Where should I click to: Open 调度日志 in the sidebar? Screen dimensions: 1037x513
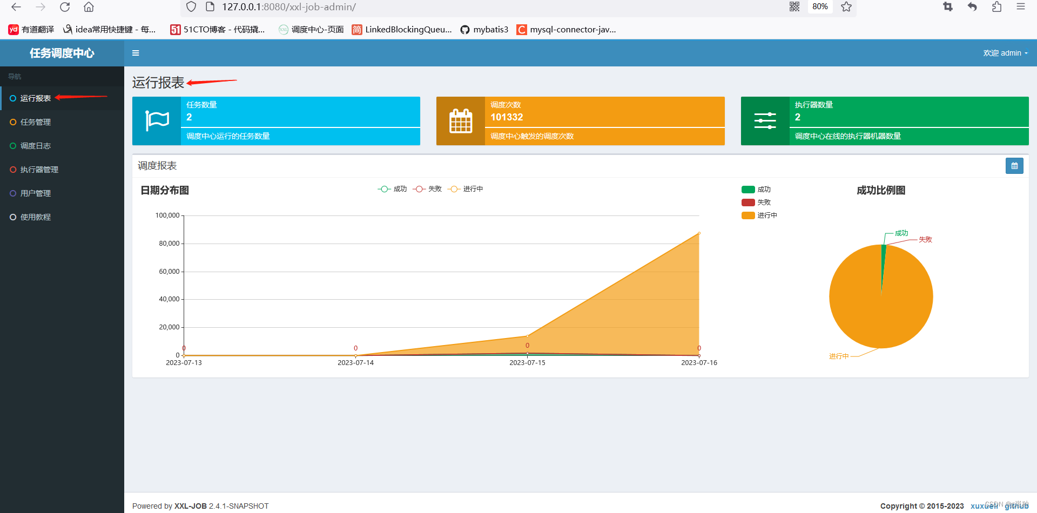coord(62,146)
